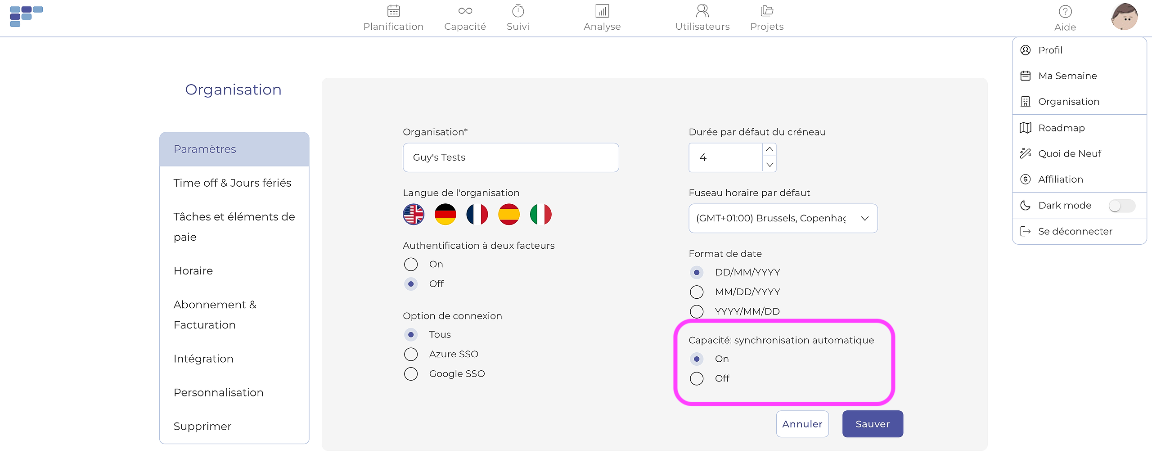Choose Se déconnecter from the user menu
The height and width of the screenshot is (476, 1152).
1075,232
